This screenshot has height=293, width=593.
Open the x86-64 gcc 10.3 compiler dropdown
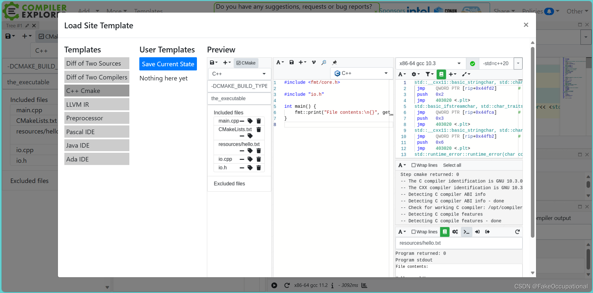coord(430,63)
